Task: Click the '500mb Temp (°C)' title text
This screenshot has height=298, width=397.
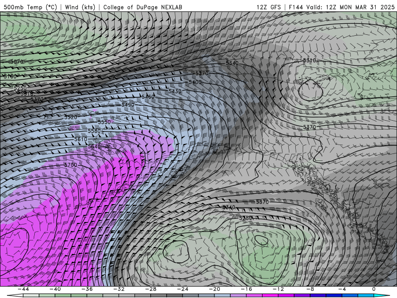Action: click(x=30, y=7)
